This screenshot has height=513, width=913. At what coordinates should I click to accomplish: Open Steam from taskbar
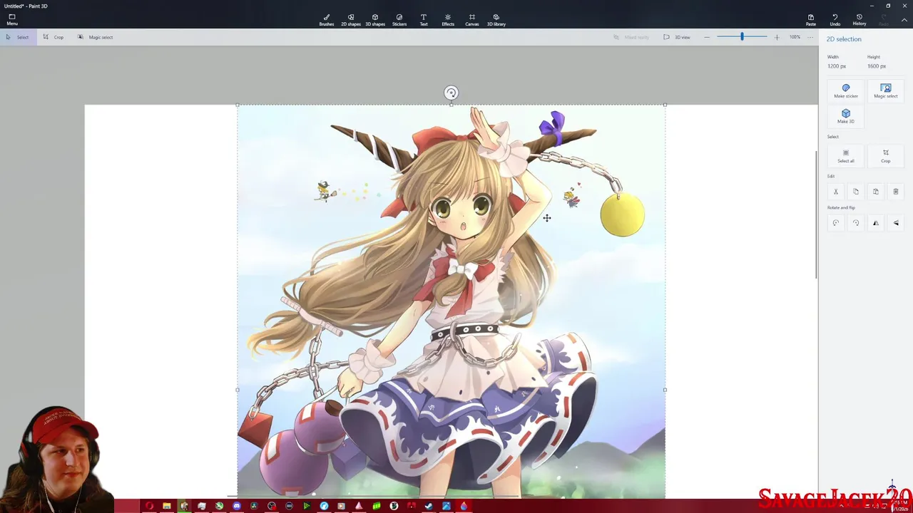click(429, 506)
